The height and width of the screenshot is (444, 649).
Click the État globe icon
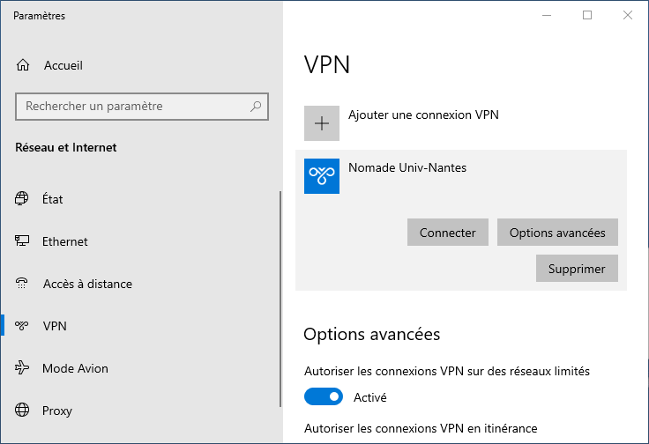tap(23, 199)
